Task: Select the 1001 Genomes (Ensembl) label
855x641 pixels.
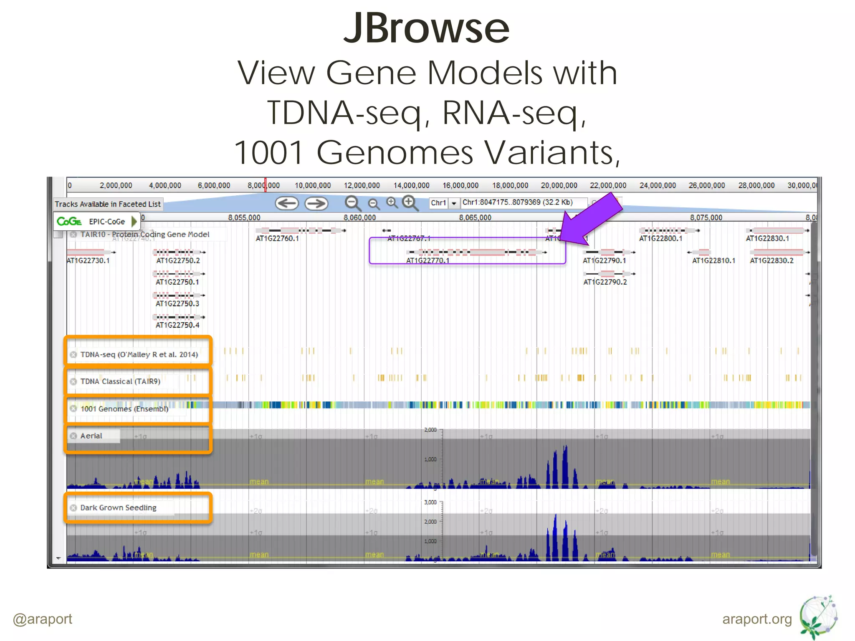Action: pos(124,409)
